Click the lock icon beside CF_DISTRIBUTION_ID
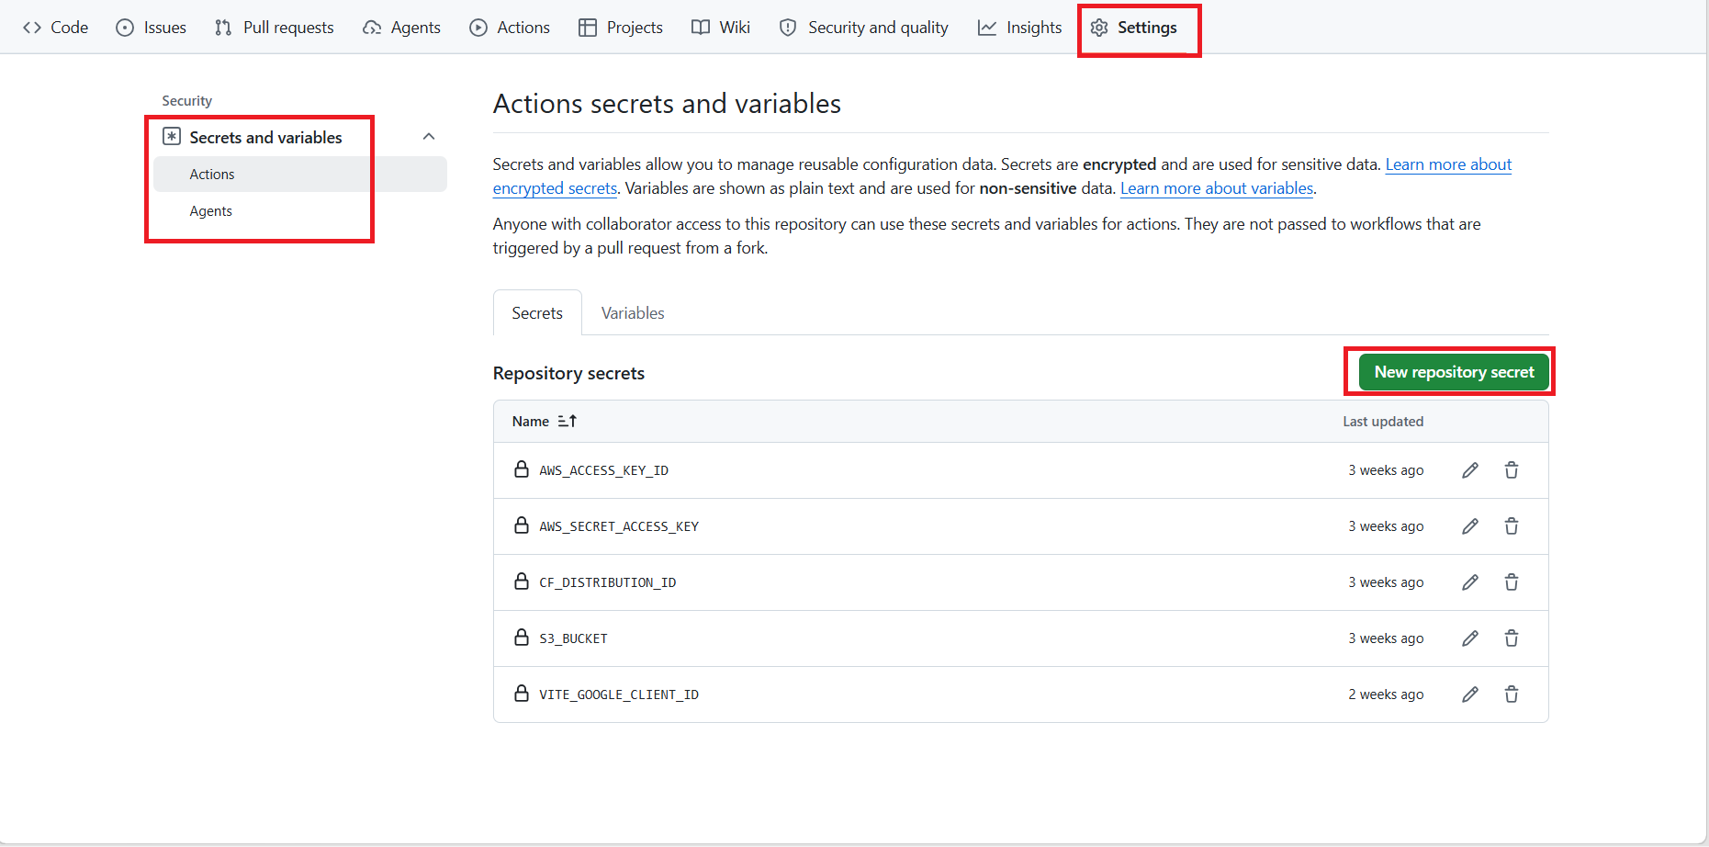The image size is (1709, 847). 522,582
